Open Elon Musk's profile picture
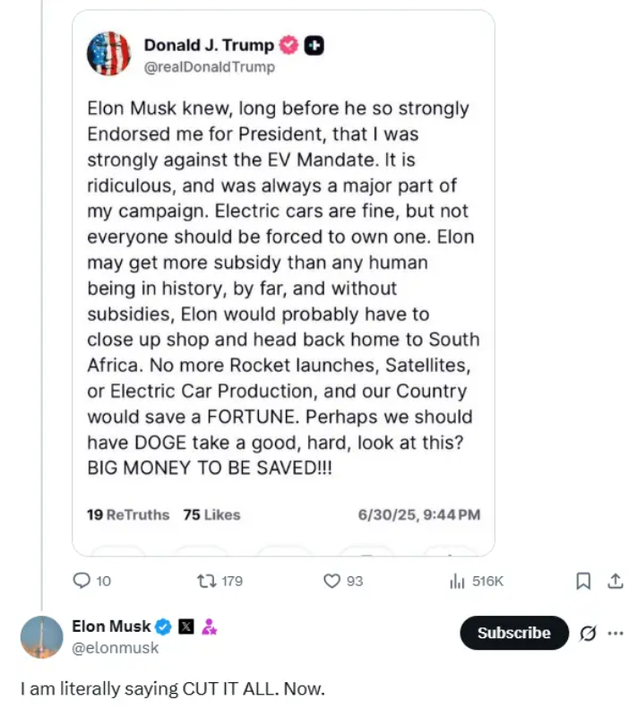 click(x=41, y=638)
